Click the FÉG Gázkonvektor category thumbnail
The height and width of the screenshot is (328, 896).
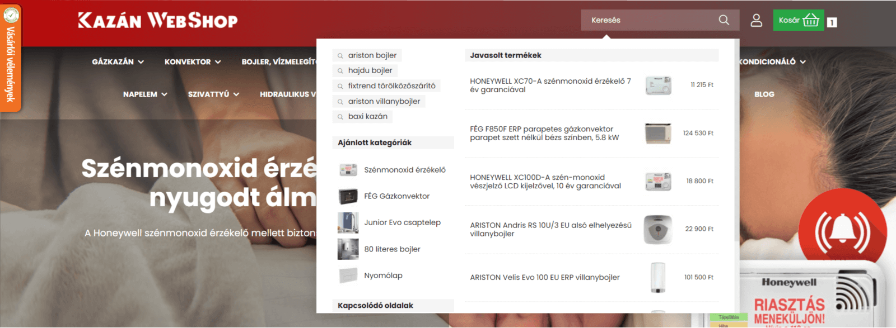348,196
